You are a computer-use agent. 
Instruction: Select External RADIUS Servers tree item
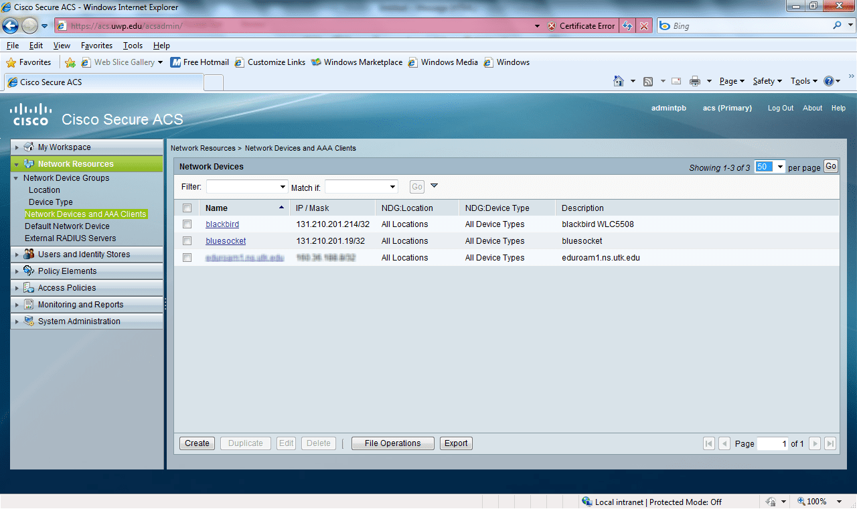pos(70,238)
